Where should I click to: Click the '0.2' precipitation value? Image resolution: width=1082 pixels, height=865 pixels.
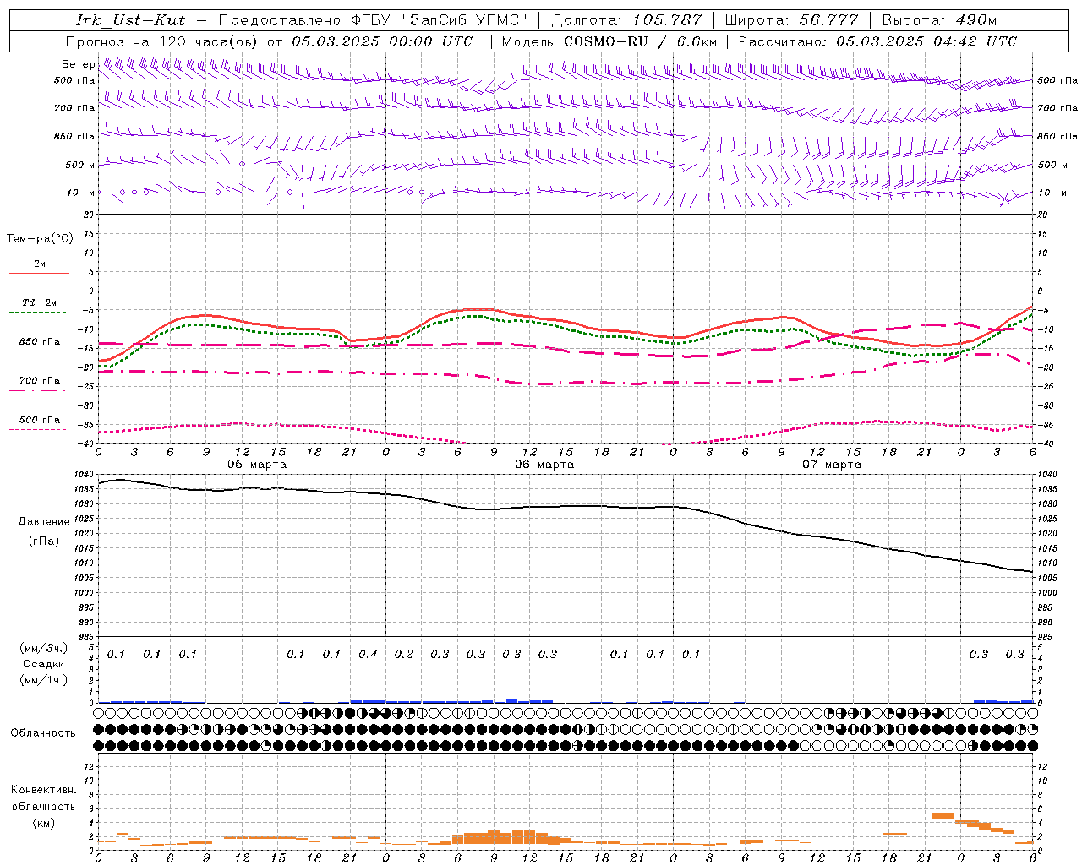tap(404, 655)
